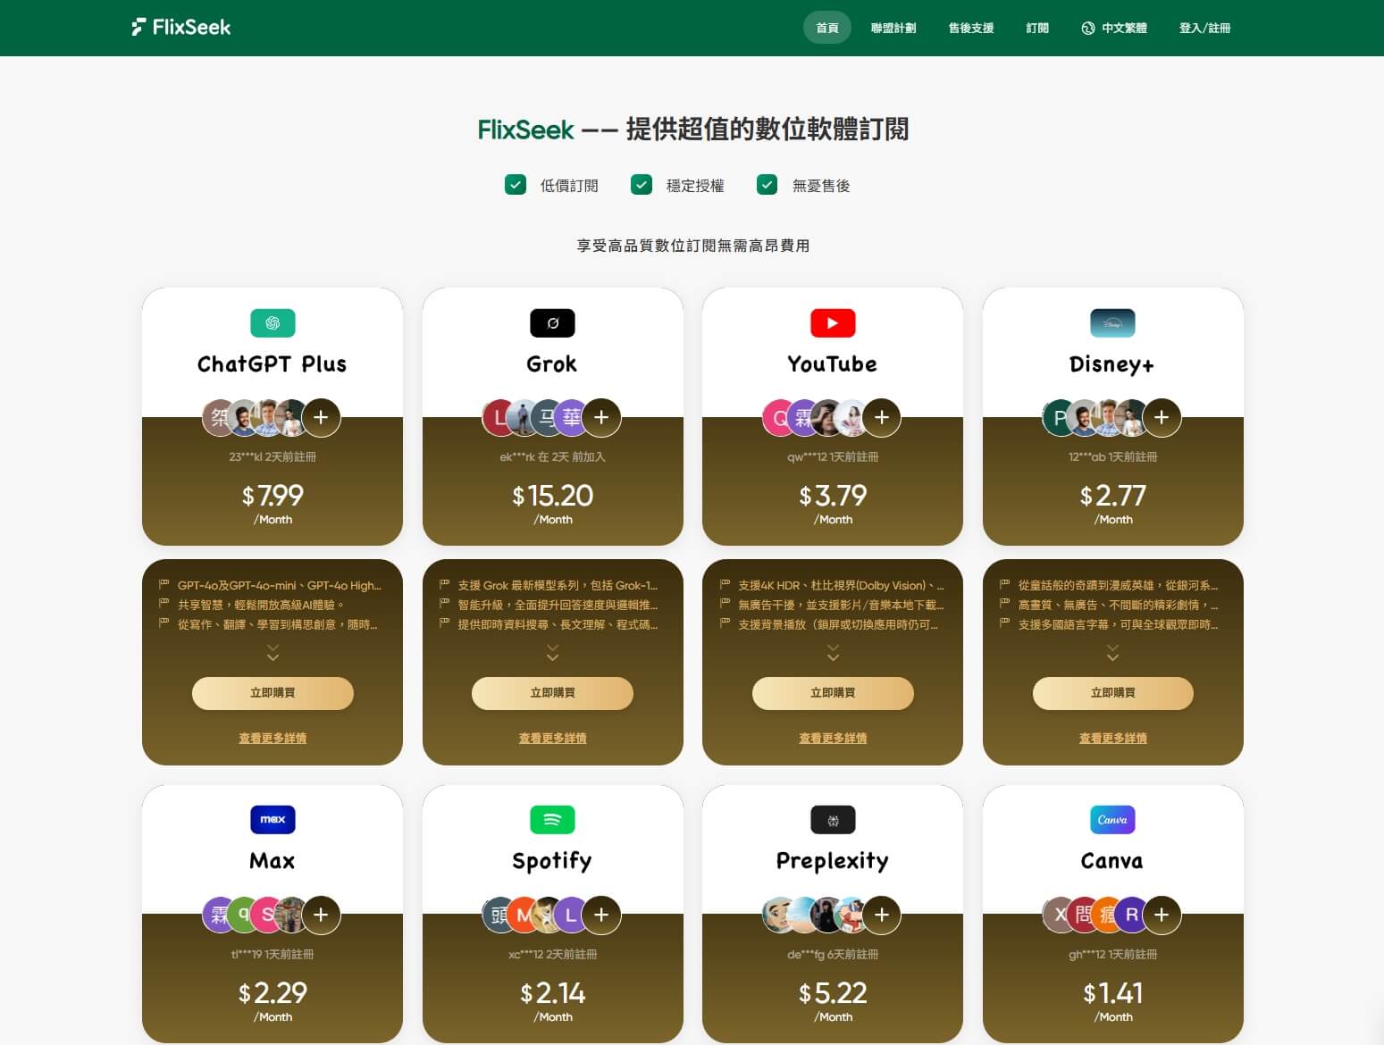Open 登入/註冊 in the header
This screenshot has height=1045, width=1384.
point(1204,28)
